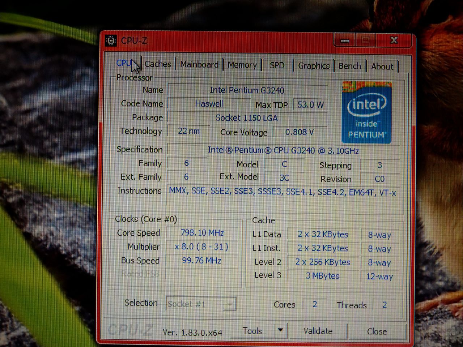Click the L1 Data associativity 8-way
The height and width of the screenshot is (347, 463).
coord(380,235)
